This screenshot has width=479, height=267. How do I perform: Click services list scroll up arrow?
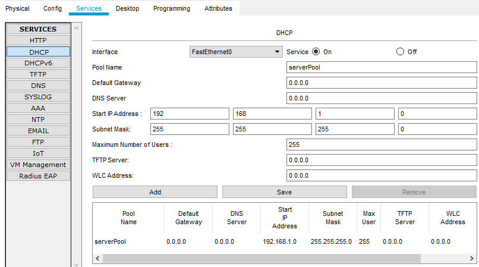point(77,28)
